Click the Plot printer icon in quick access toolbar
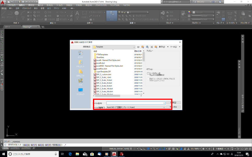 pos(23,2)
